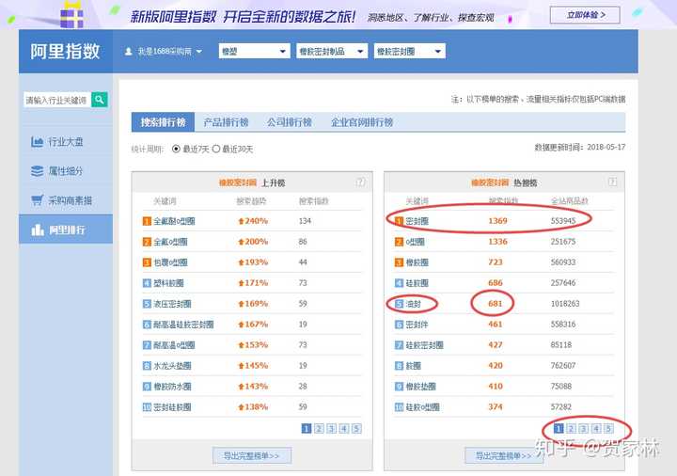677x476 pixels.
Task: Open keyword 橡胶圈 in 热搜榜
Action: (x=417, y=262)
